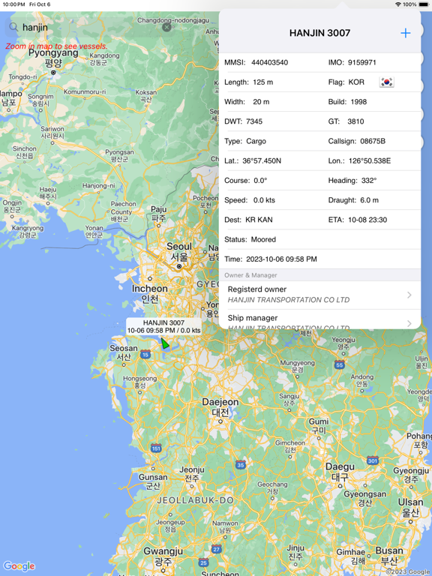432x576 pixels.
Task: Select the Dest KR KAN text
Action: pos(248,220)
